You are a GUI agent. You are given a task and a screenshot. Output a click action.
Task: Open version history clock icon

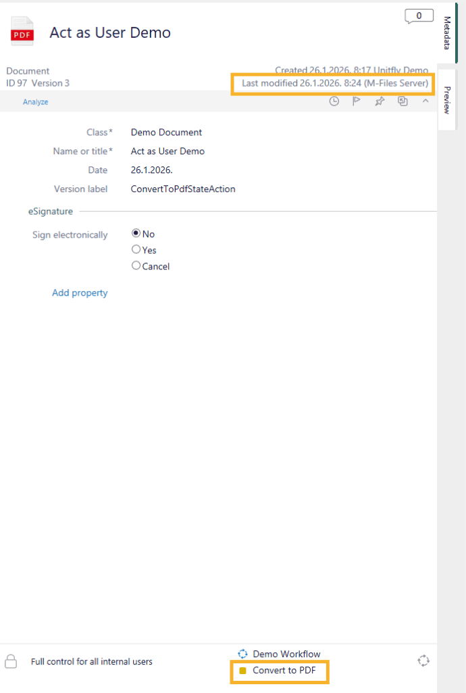click(334, 102)
